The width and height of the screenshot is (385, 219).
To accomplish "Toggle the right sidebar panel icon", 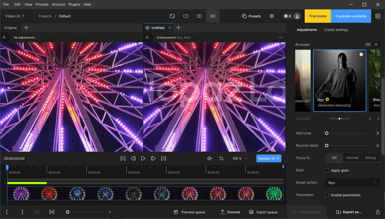I will [378, 16].
